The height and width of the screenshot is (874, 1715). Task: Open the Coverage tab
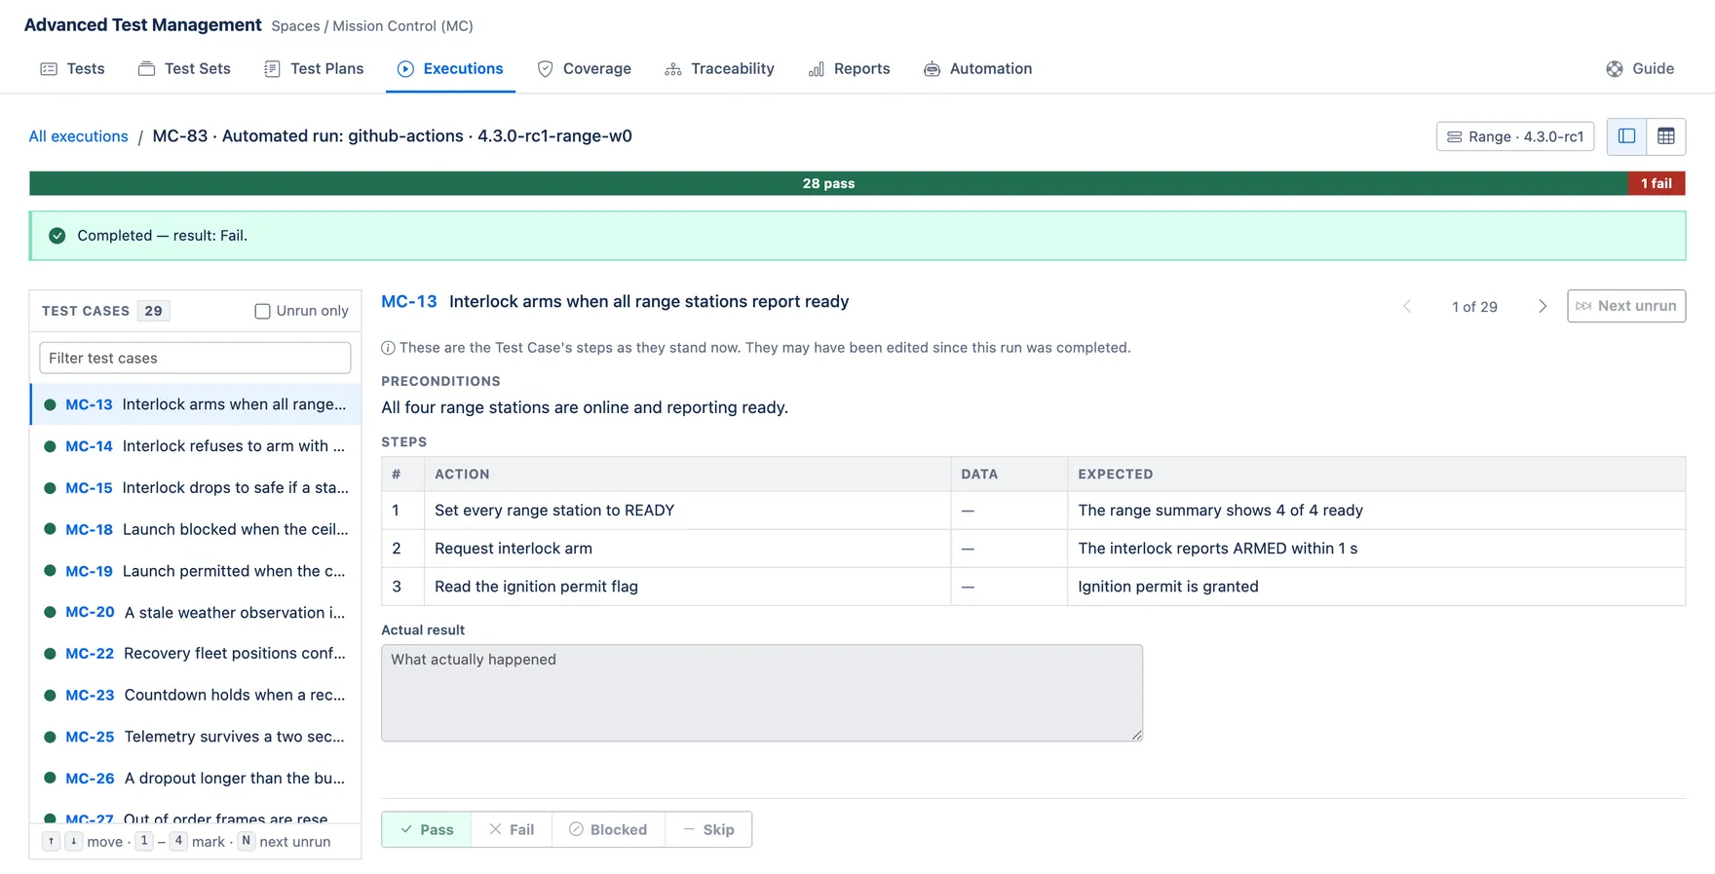click(x=585, y=69)
